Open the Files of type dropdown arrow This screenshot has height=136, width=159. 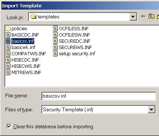tap(151, 109)
